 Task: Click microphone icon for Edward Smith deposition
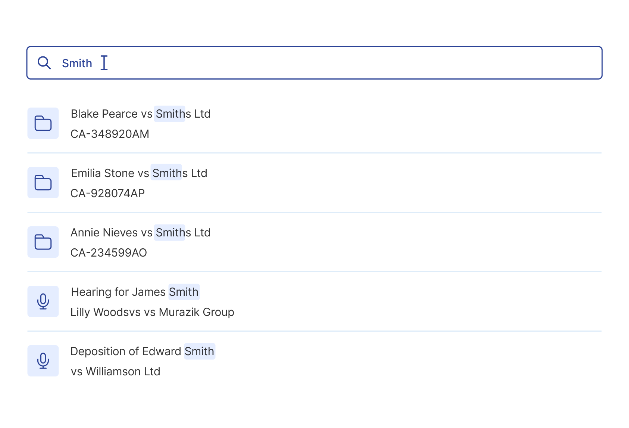click(x=43, y=361)
